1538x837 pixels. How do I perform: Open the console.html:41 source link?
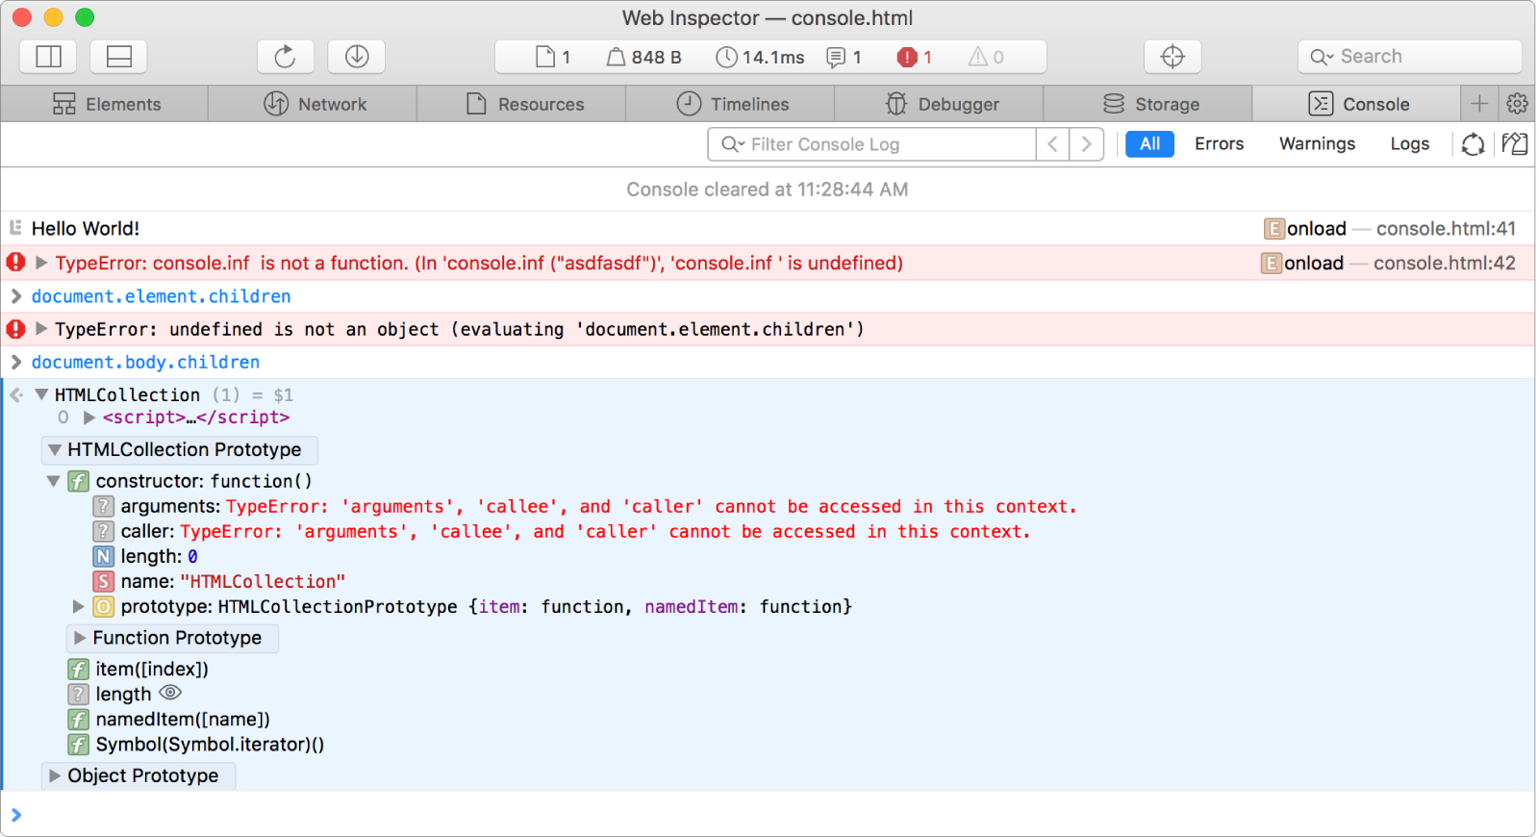click(x=1445, y=229)
